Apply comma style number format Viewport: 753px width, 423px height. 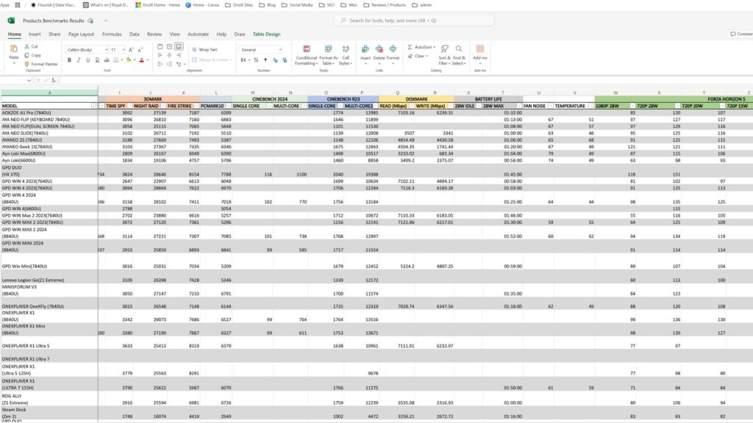coord(265,60)
